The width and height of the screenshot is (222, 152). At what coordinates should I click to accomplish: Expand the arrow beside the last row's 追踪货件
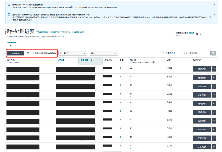(213, 147)
